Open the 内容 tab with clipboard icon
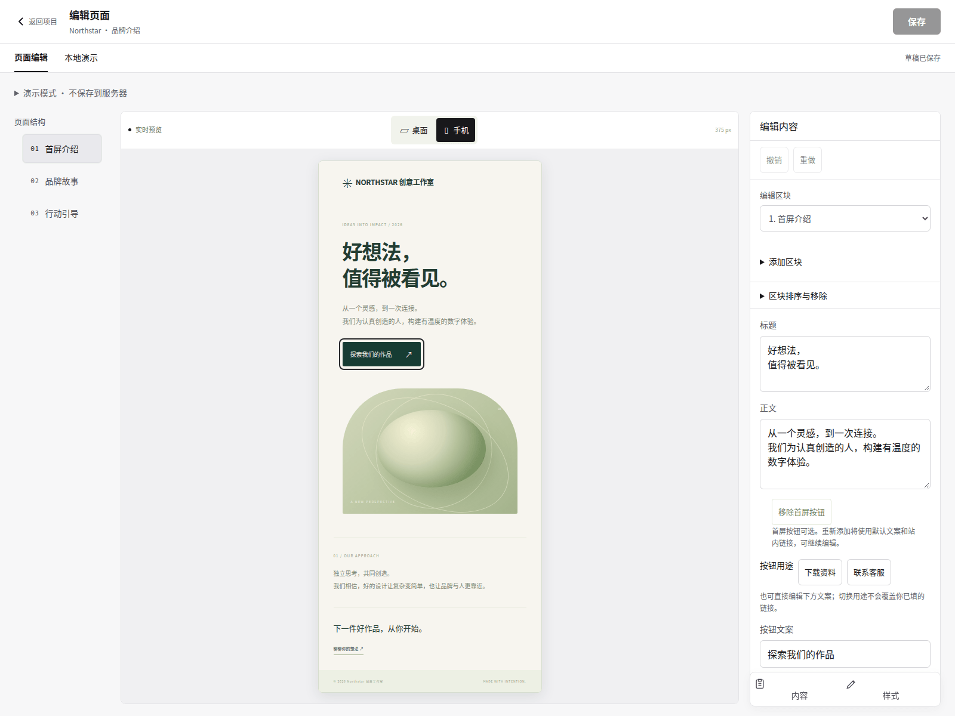The width and height of the screenshot is (955, 716). [x=799, y=690]
